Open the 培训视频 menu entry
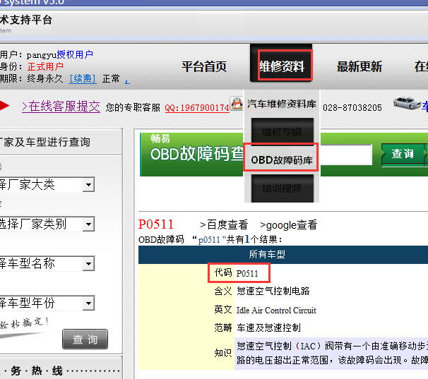The width and height of the screenshot is (428, 379). click(x=283, y=188)
